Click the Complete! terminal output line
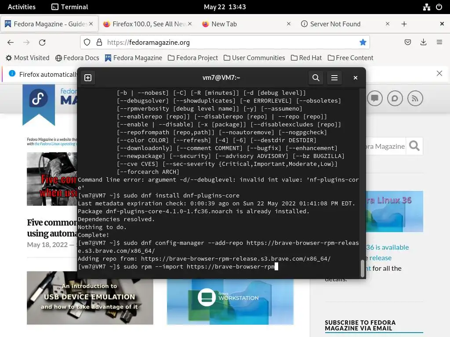The height and width of the screenshot is (337, 450). tap(93, 235)
